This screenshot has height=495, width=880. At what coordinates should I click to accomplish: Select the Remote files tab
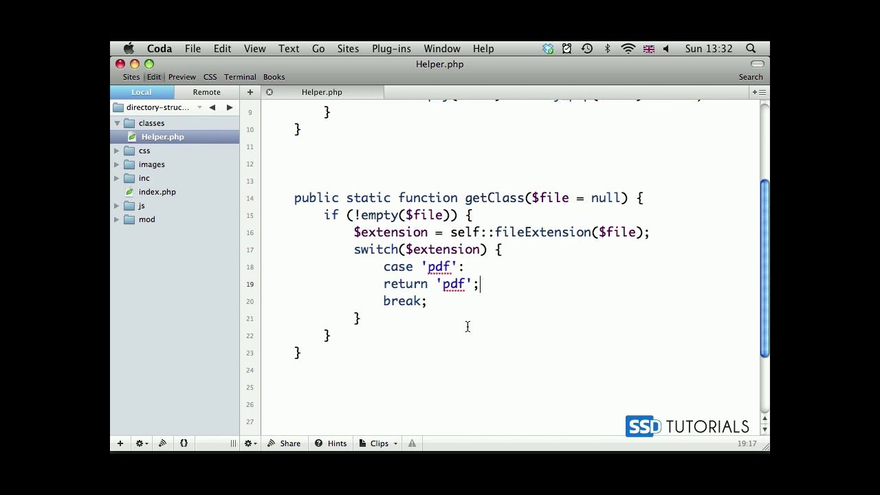click(207, 92)
